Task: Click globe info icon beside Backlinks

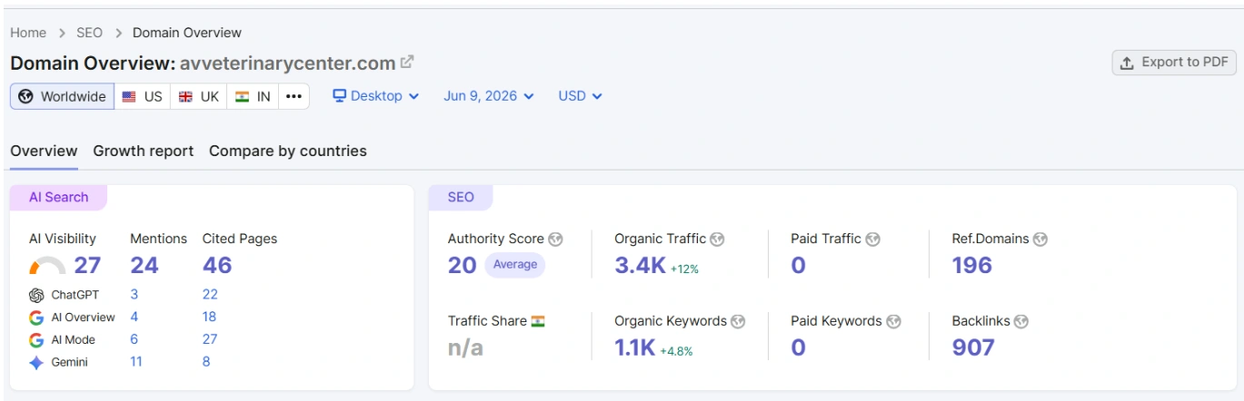Action: pos(1021,321)
